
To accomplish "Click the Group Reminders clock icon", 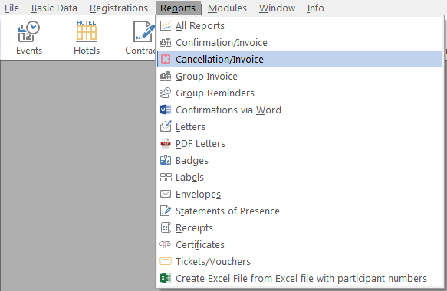I will (166, 93).
